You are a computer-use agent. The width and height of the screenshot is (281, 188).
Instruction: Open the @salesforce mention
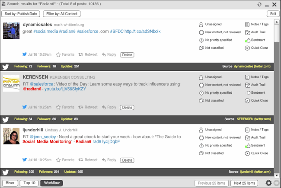click(x=42, y=84)
